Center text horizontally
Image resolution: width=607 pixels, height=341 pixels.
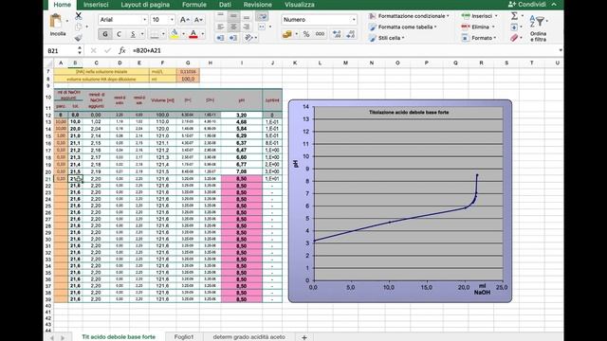[x=233, y=27]
